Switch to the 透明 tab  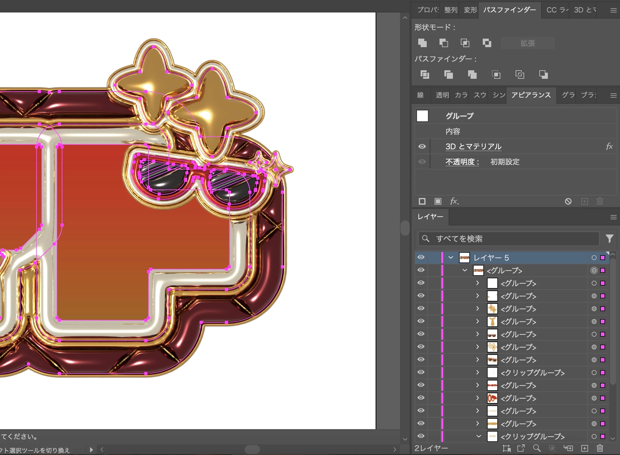[x=442, y=95]
